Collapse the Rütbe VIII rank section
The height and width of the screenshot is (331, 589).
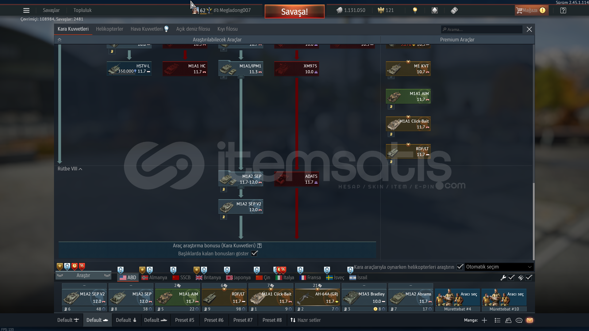(70, 169)
